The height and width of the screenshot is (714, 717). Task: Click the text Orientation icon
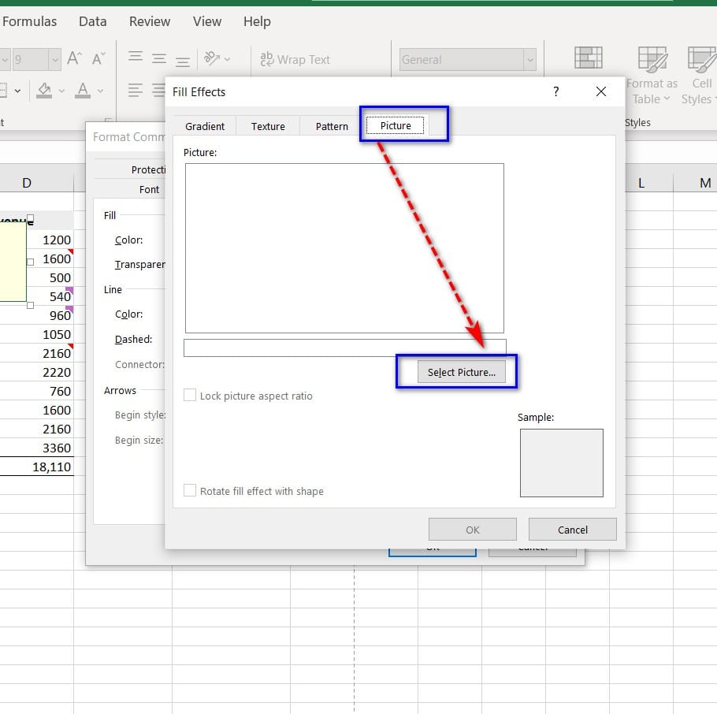coord(212,58)
